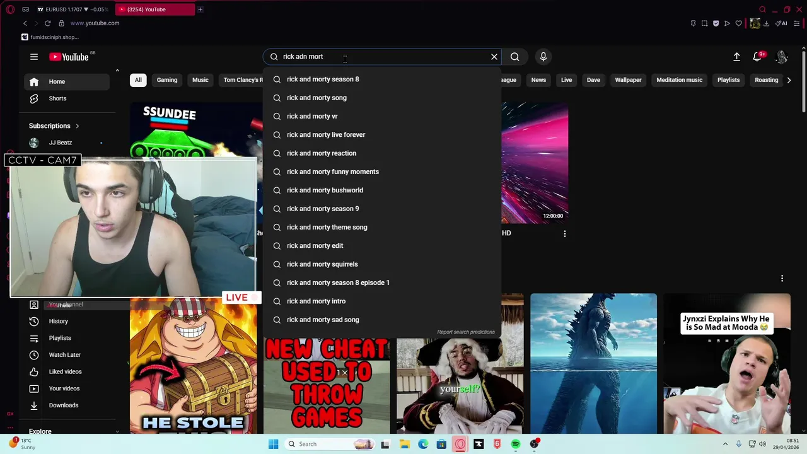The height and width of the screenshot is (454, 807).
Task: Select suggestion rick and morty song
Action: pyautogui.click(x=382, y=98)
